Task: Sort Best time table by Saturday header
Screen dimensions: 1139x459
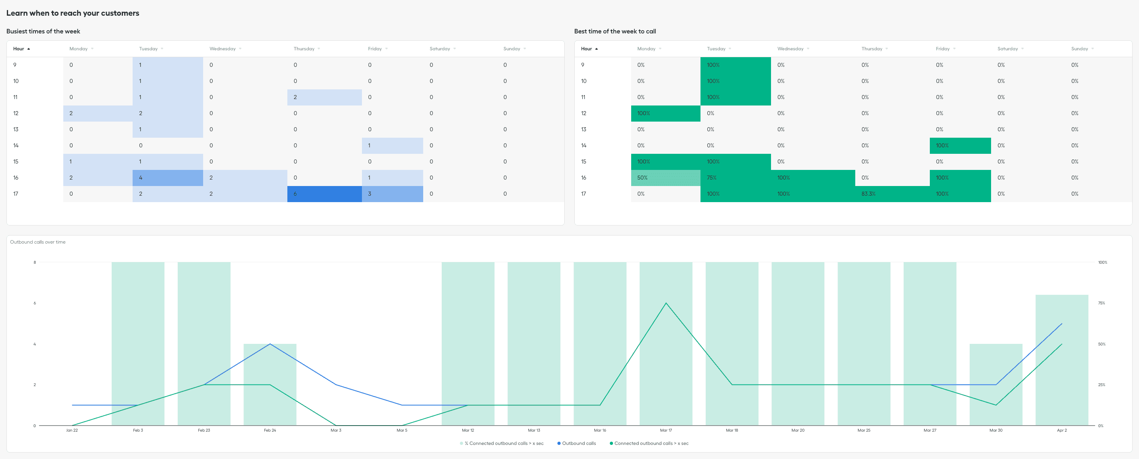Action: pyautogui.click(x=1007, y=49)
